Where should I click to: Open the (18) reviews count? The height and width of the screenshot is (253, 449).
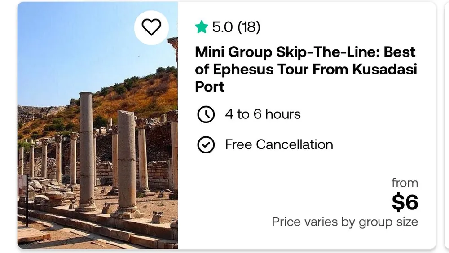pyautogui.click(x=249, y=27)
